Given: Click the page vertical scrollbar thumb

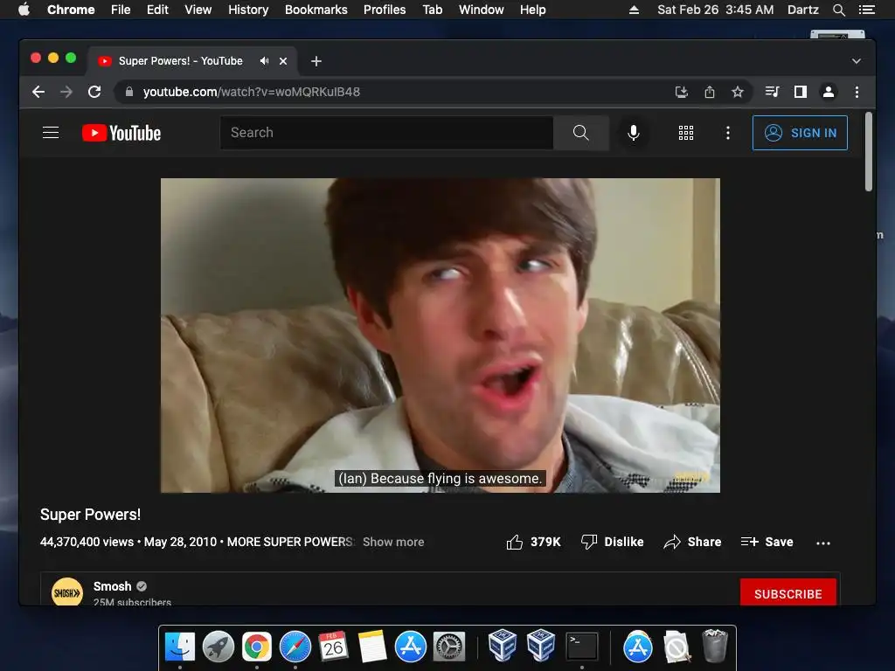Looking at the screenshot, I should [868, 152].
